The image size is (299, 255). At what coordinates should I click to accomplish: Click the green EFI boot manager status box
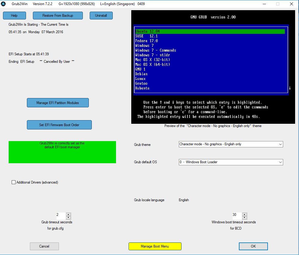coord(62,152)
